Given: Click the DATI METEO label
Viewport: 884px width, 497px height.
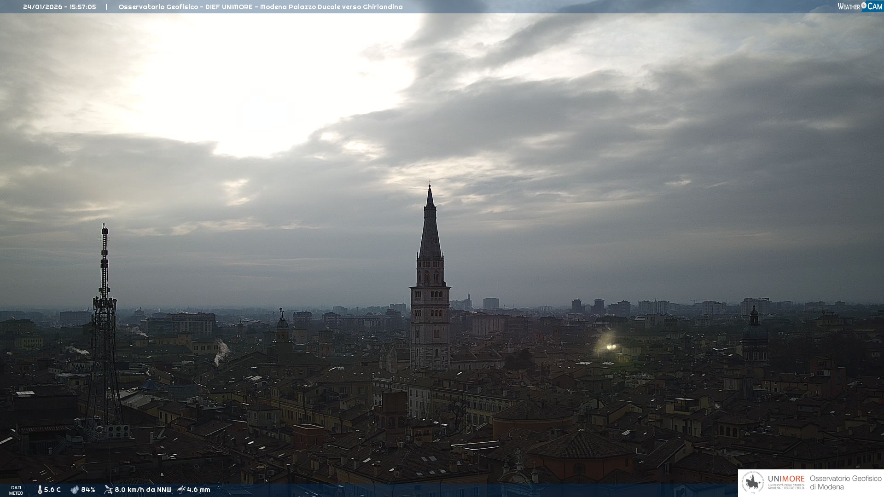Looking at the screenshot, I should coord(16,490).
